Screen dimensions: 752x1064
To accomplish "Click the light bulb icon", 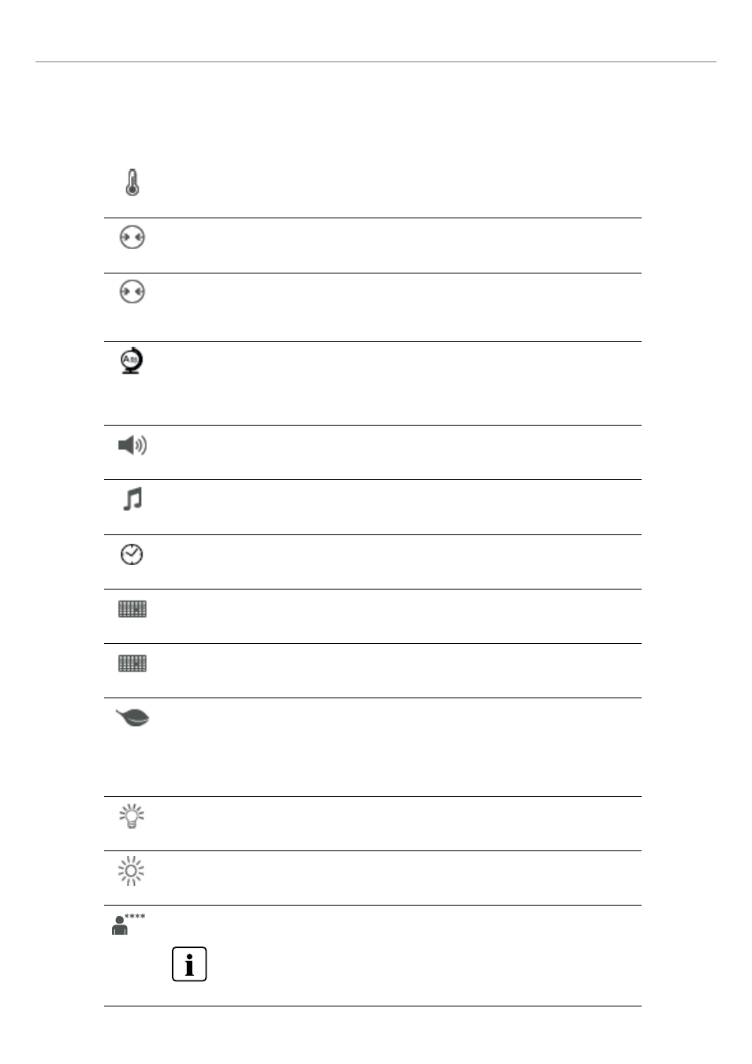I will (132, 816).
